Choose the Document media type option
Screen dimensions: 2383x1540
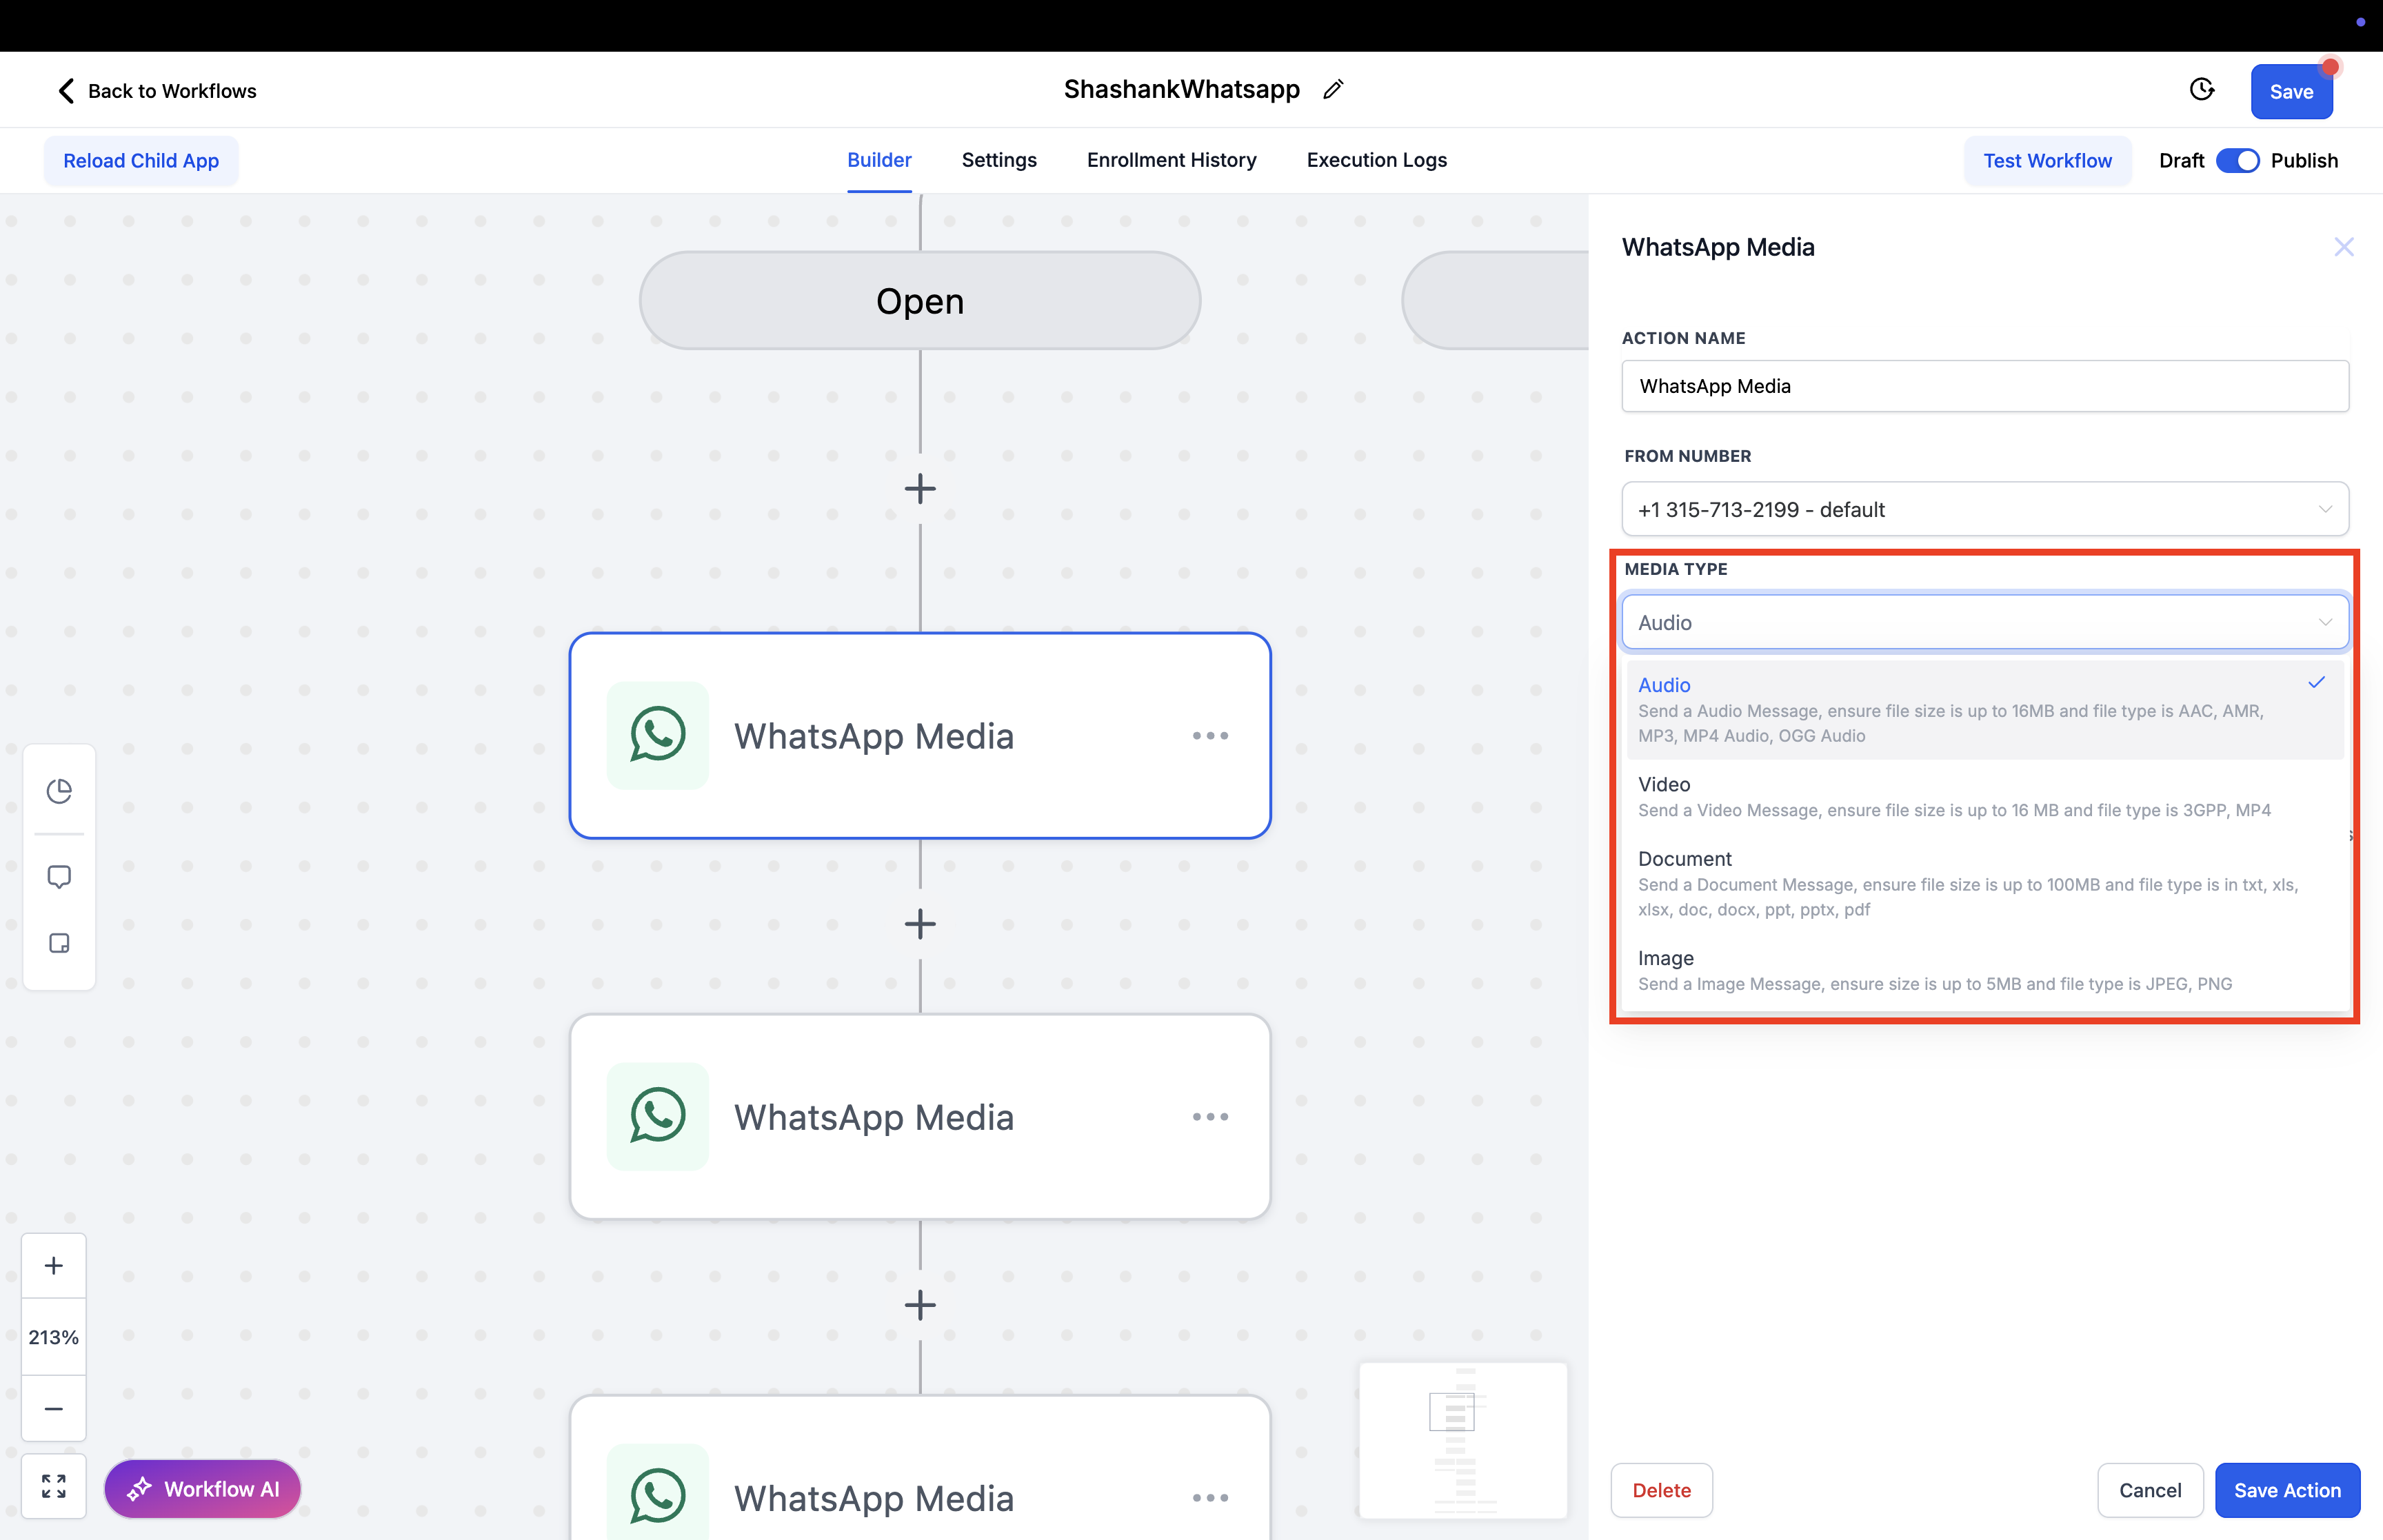[1985, 883]
